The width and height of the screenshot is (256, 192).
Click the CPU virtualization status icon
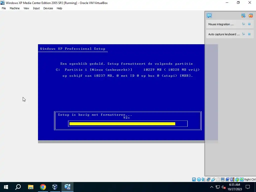click(x=232, y=179)
